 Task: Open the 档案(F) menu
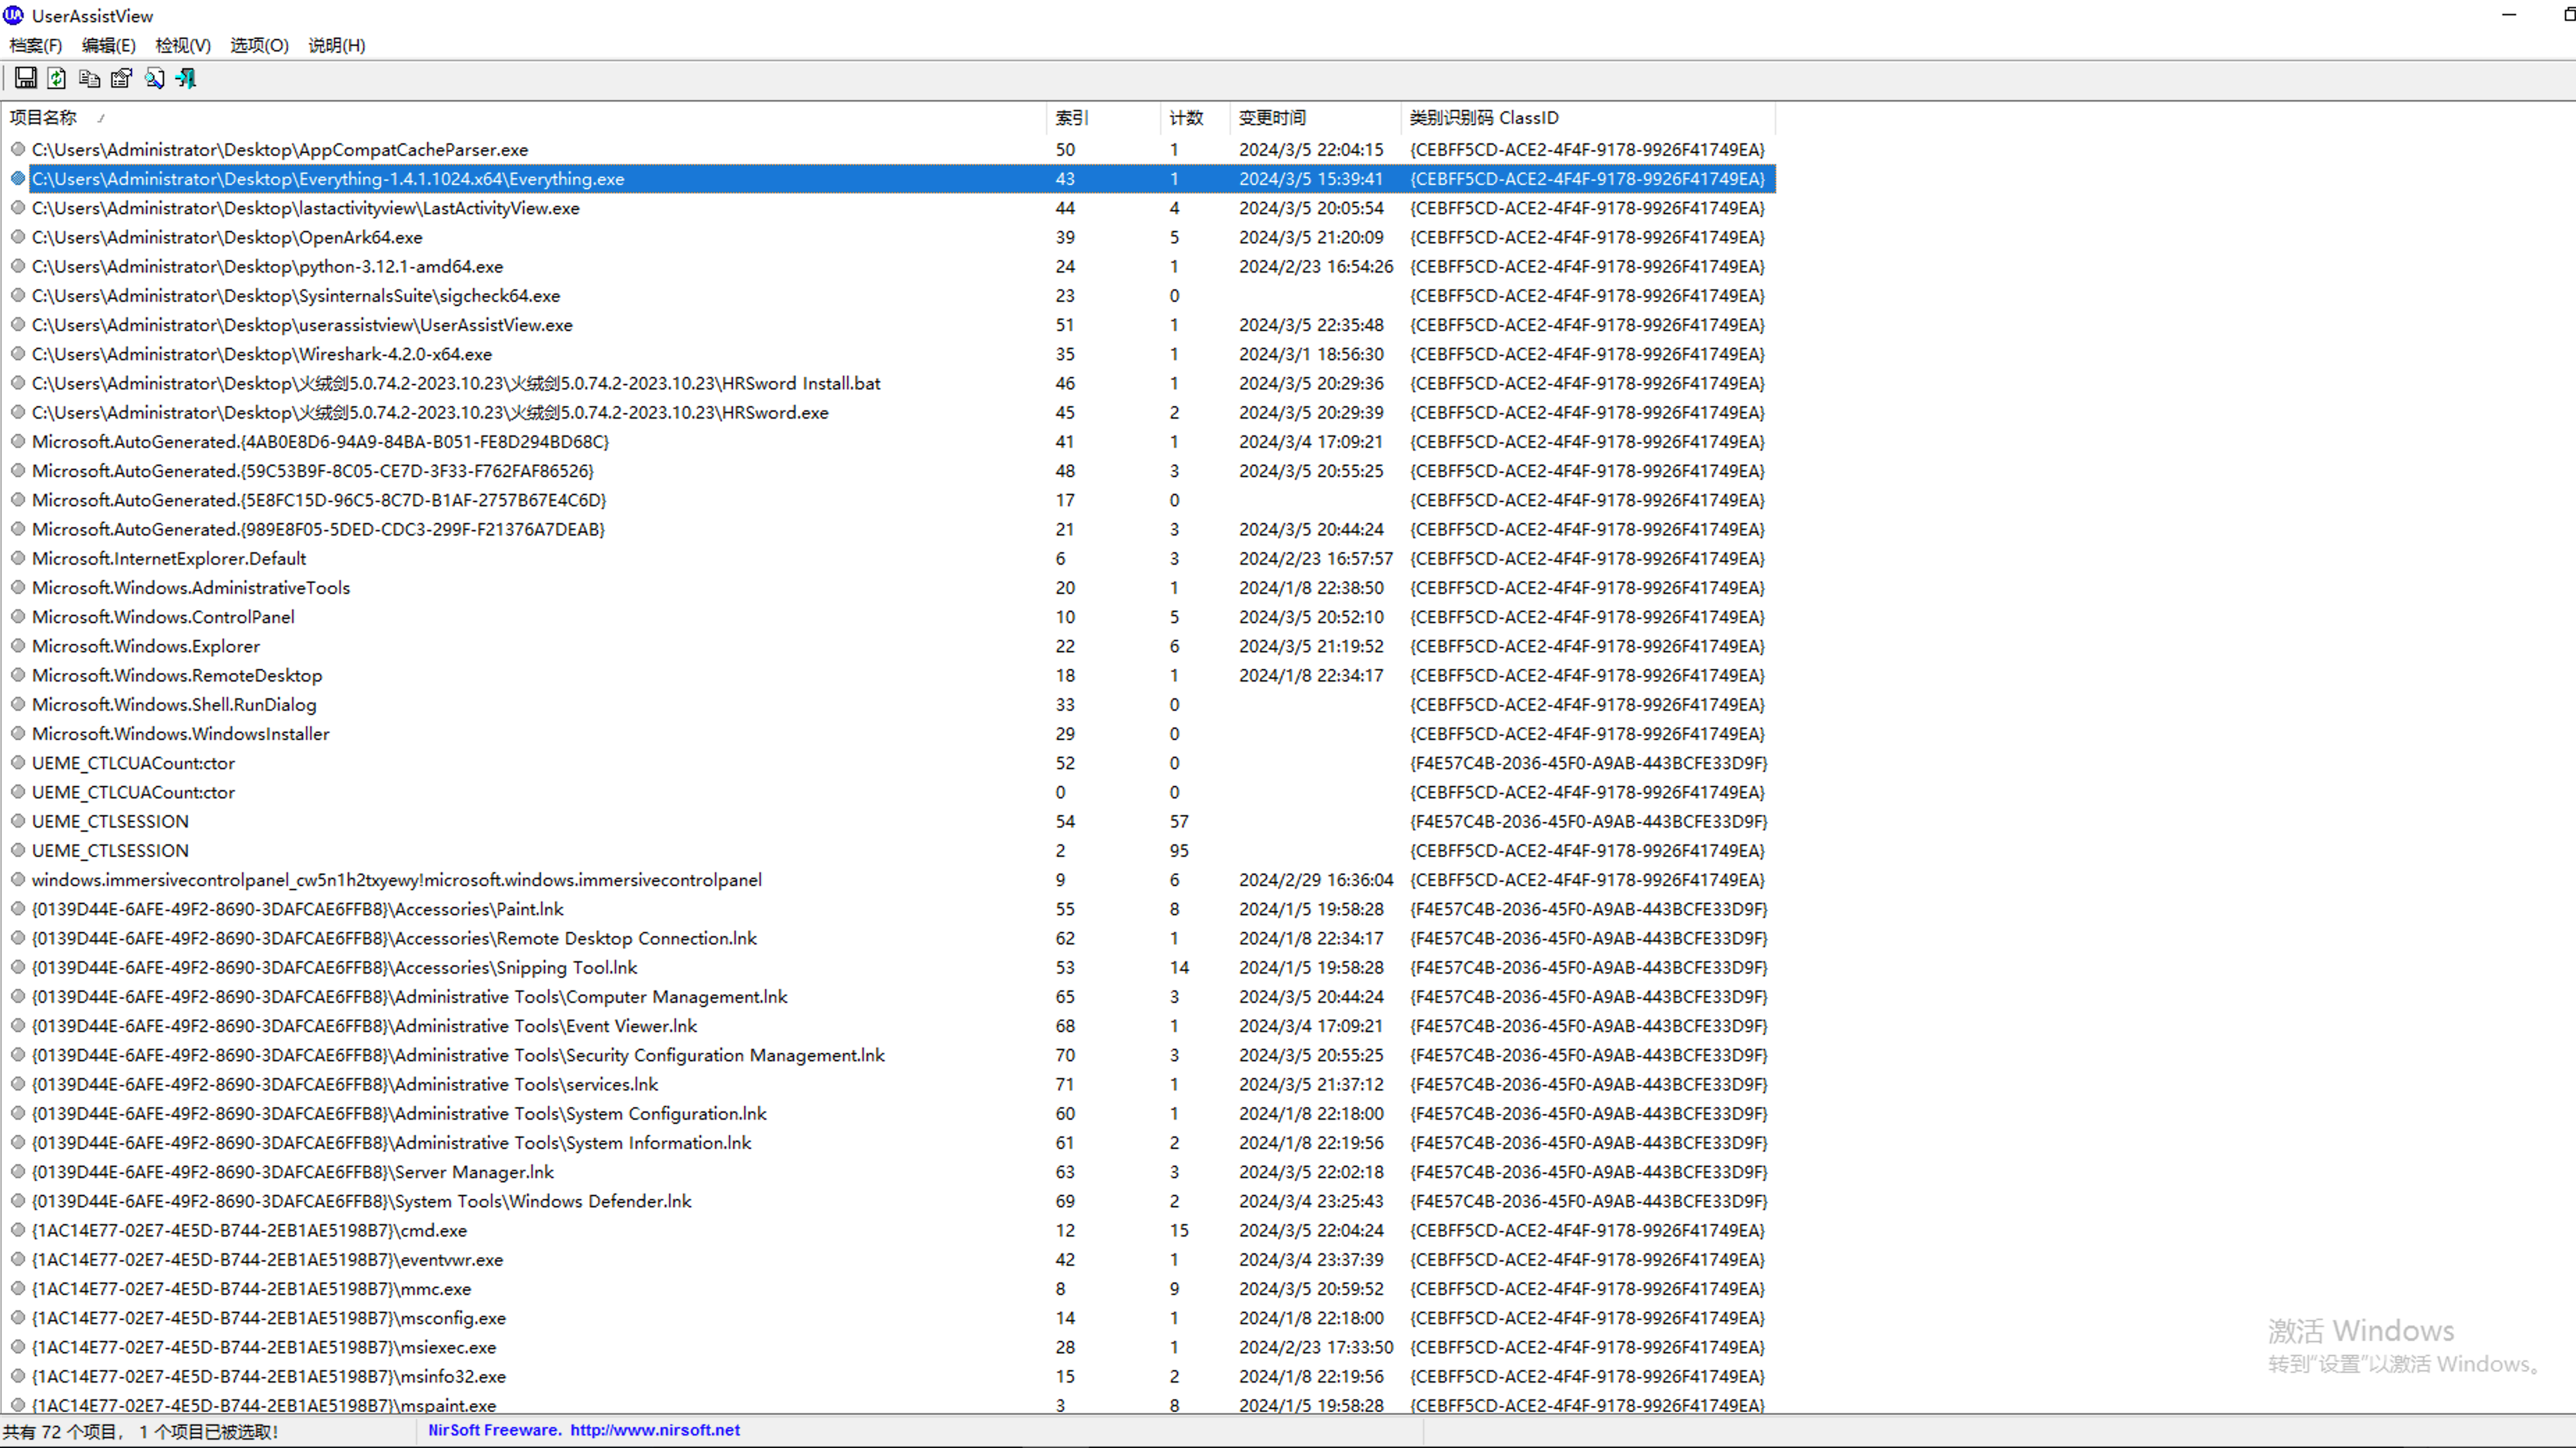pyautogui.click(x=35, y=45)
